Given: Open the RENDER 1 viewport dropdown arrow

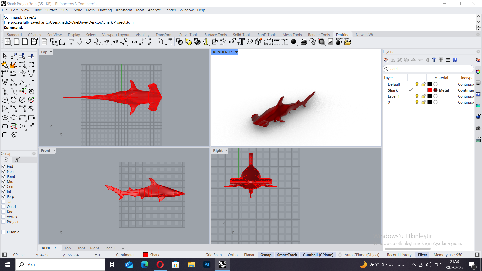Looking at the screenshot, I should point(236,52).
